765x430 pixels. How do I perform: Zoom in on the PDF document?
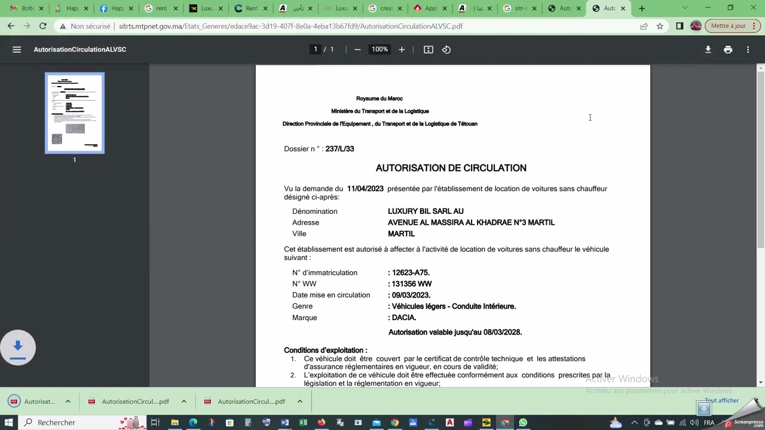click(x=402, y=50)
